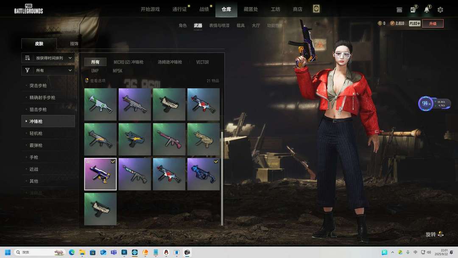
Task: Open the notifications bell
Action: (x=427, y=9)
